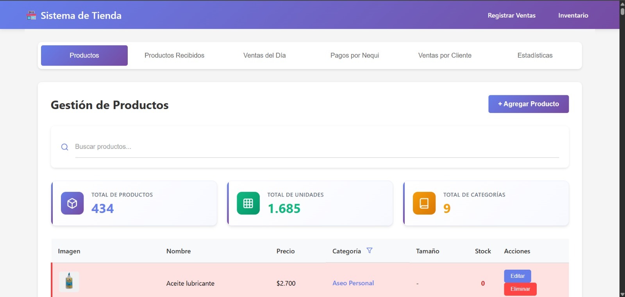The height and width of the screenshot is (297, 625).
Task: Open Registrar Ventas in the header
Action: click(512, 16)
